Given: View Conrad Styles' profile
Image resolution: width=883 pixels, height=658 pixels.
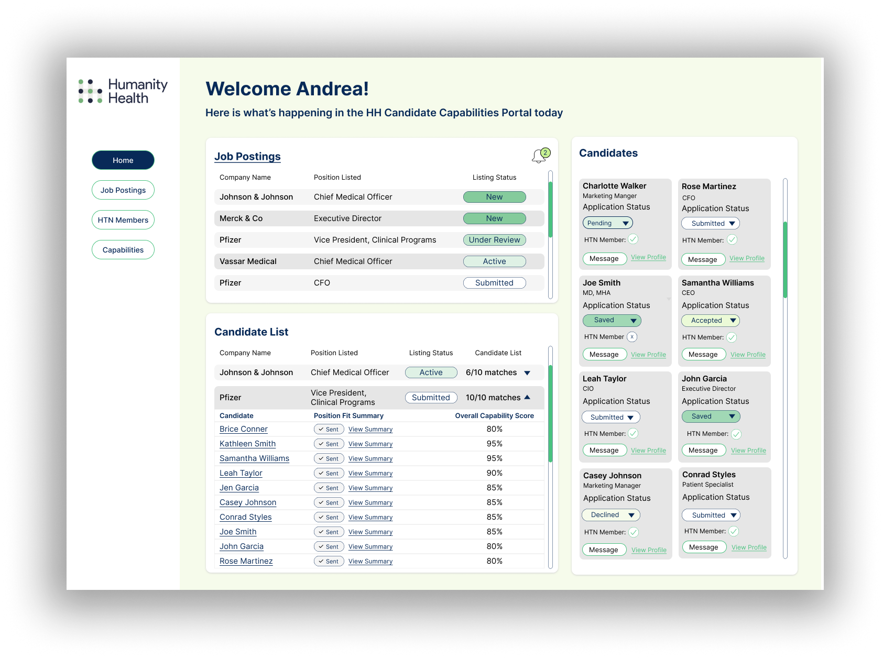Looking at the screenshot, I should [x=749, y=547].
